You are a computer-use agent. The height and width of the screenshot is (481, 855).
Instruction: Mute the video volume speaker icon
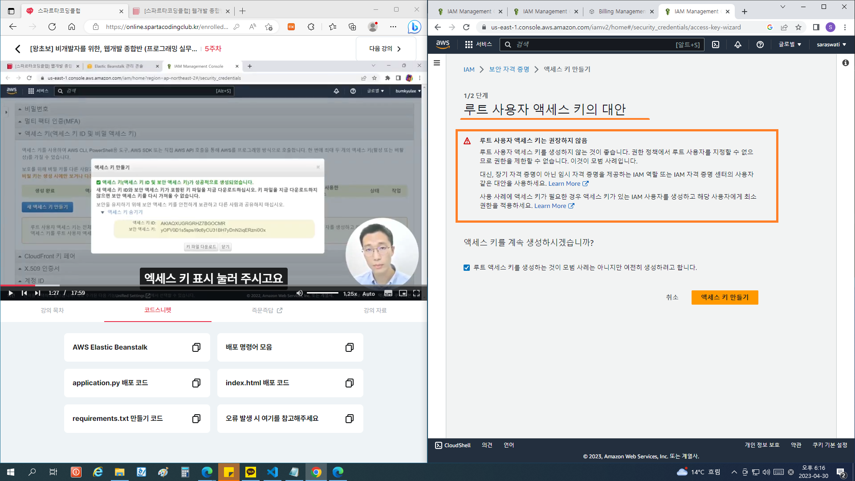click(x=300, y=293)
